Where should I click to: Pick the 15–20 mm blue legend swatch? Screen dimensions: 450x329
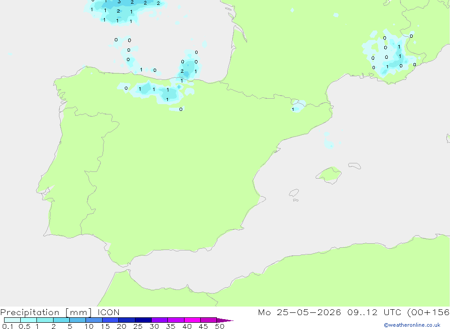[111, 320]
